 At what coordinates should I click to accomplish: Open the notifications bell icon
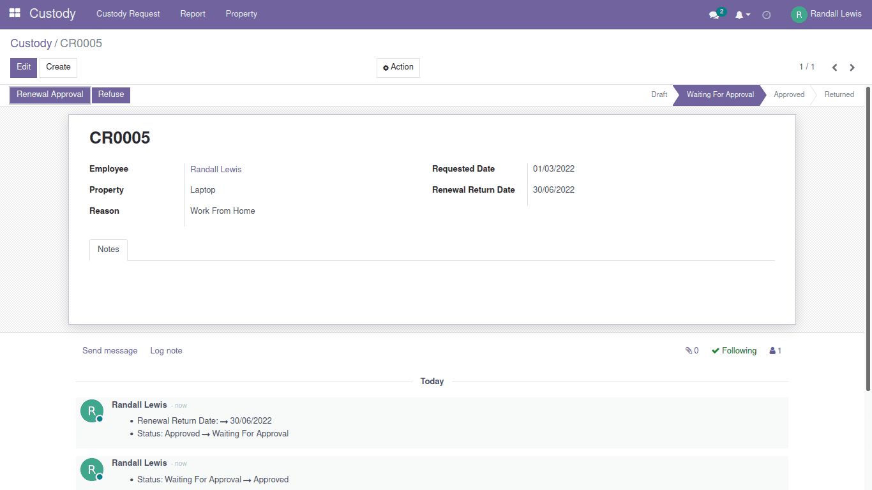740,14
